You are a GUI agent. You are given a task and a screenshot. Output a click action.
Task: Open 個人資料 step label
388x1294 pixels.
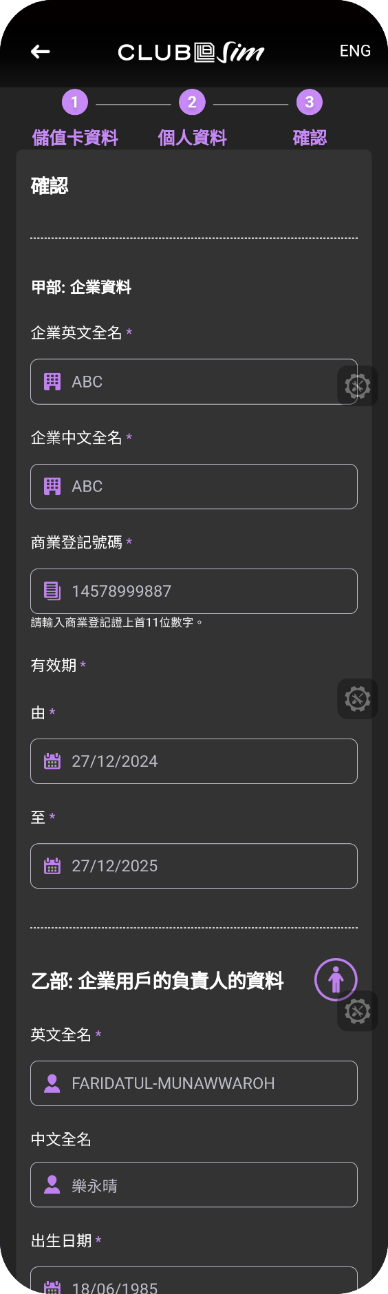click(x=192, y=138)
